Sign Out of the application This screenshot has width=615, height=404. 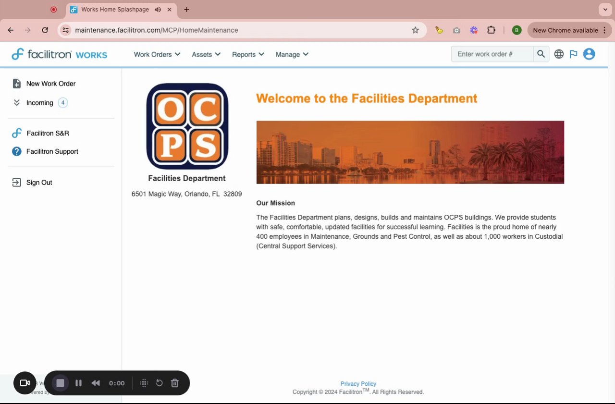click(39, 183)
